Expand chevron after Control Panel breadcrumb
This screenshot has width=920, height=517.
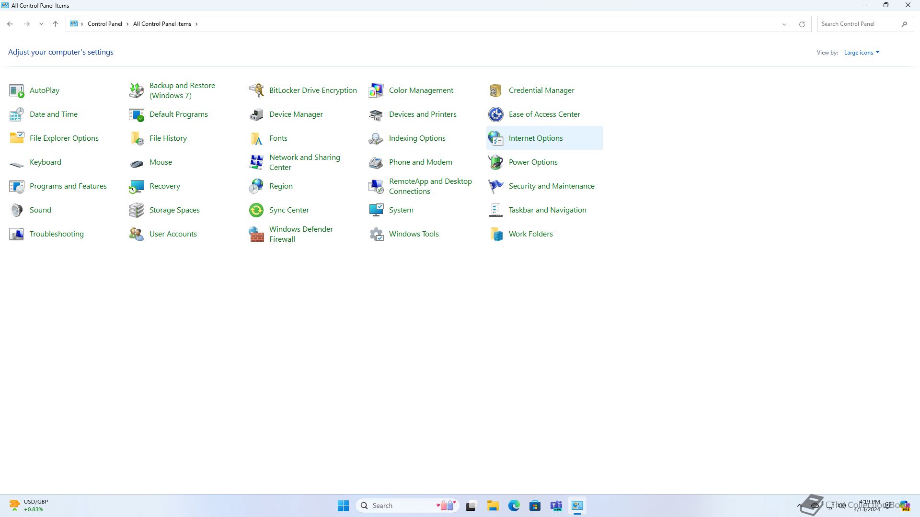point(127,24)
